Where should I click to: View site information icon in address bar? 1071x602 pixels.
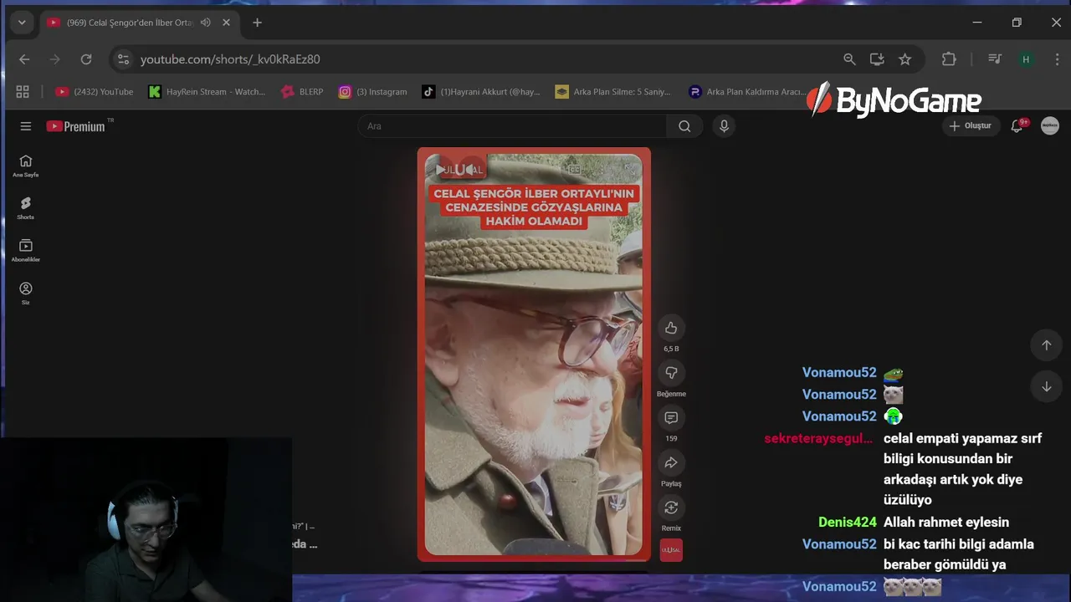coord(124,59)
